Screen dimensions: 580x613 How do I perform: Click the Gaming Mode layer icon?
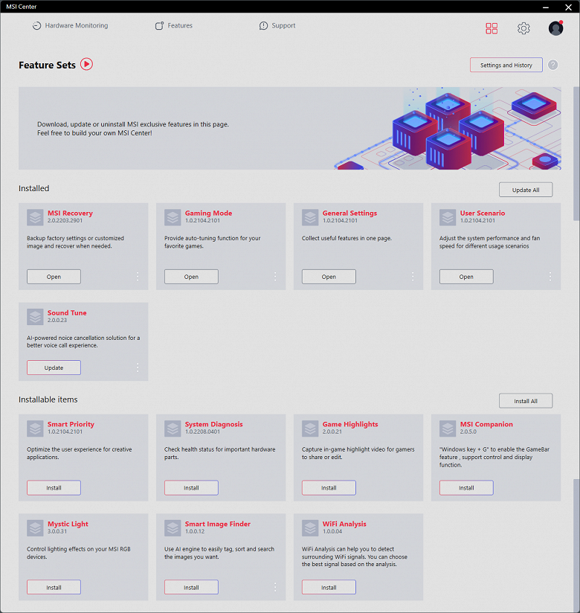pos(173,217)
